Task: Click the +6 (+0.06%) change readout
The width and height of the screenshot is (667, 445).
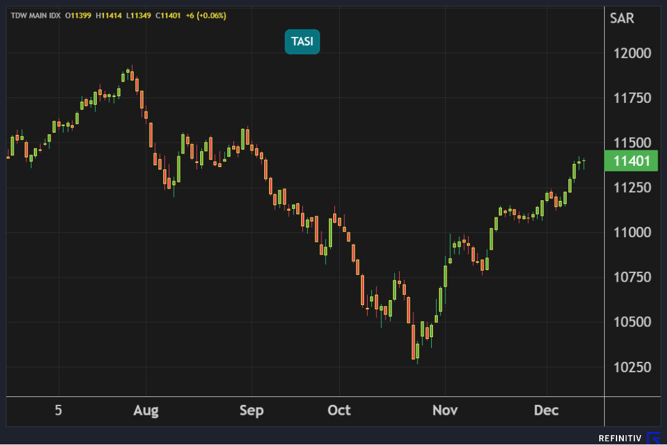Action: [206, 15]
